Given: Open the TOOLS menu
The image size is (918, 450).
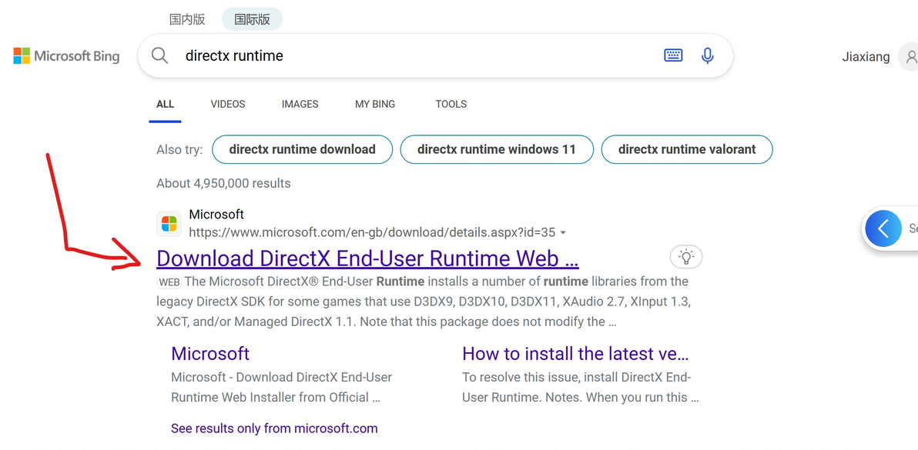Looking at the screenshot, I should (451, 104).
